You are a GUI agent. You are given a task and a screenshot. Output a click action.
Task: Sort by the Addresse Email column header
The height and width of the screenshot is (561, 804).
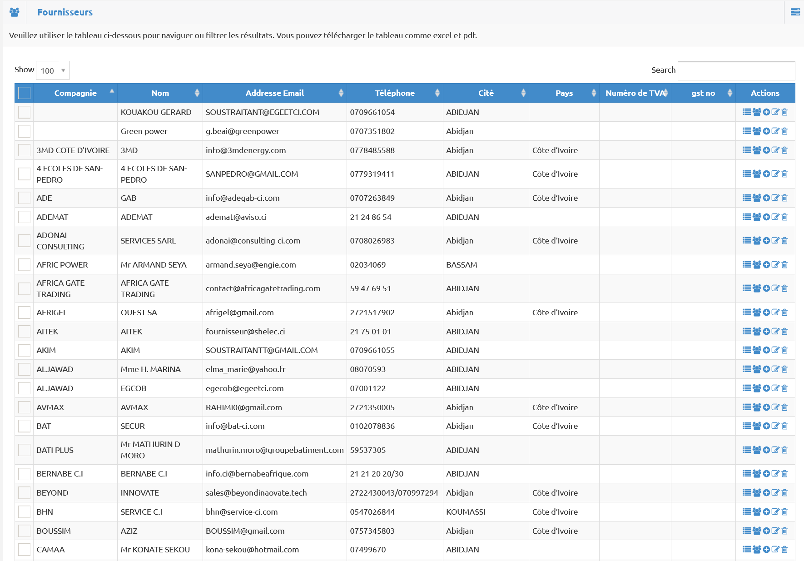(274, 93)
